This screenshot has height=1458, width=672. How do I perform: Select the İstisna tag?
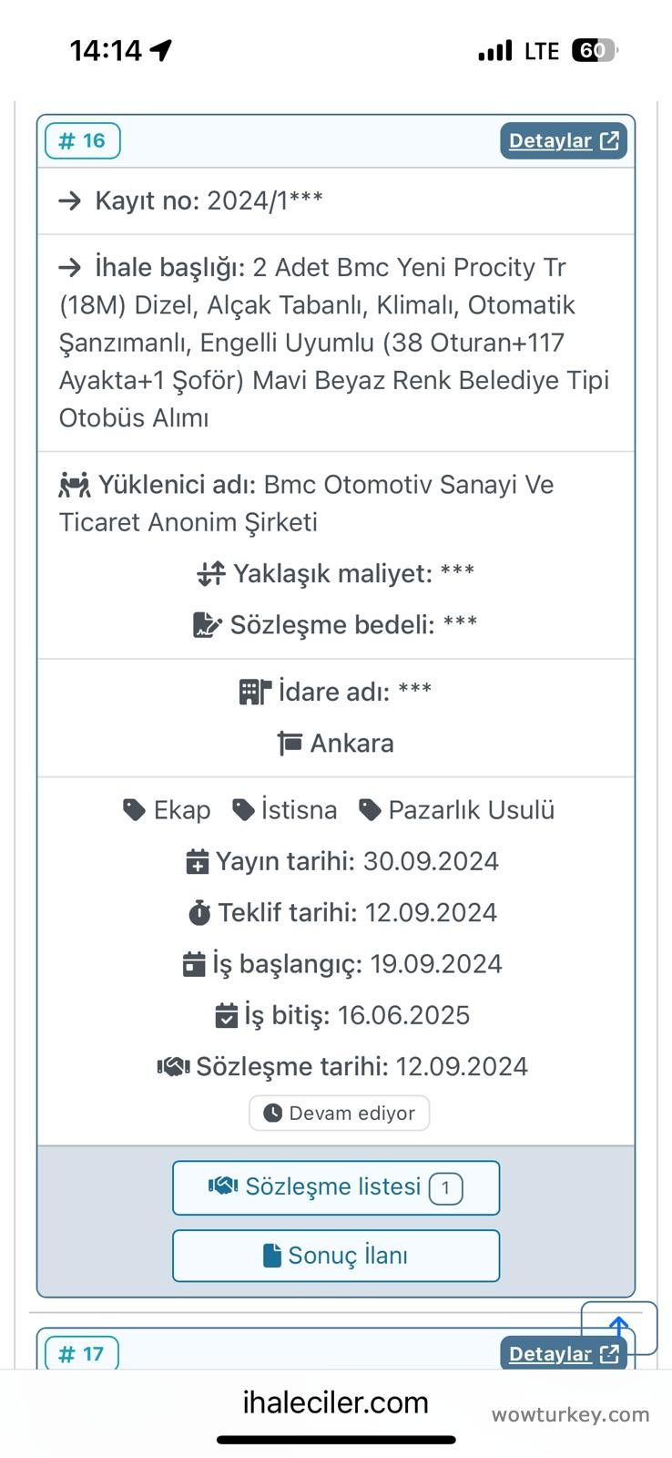[x=285, y=810]
